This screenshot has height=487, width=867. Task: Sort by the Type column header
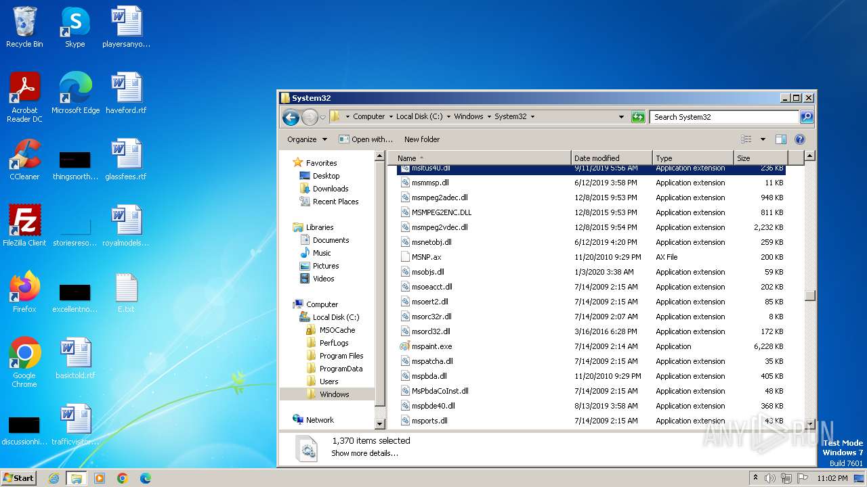694,158
